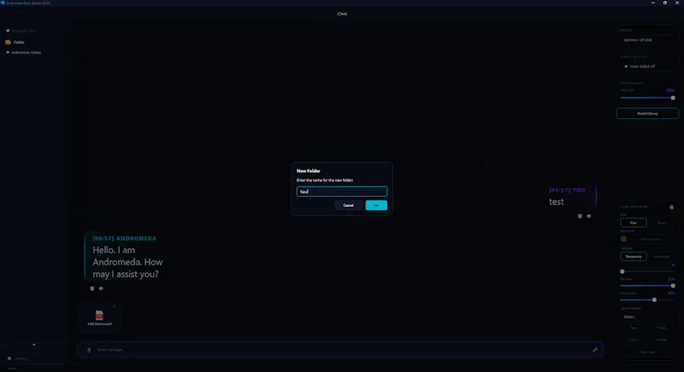Open the Model Library

point(647,114)
